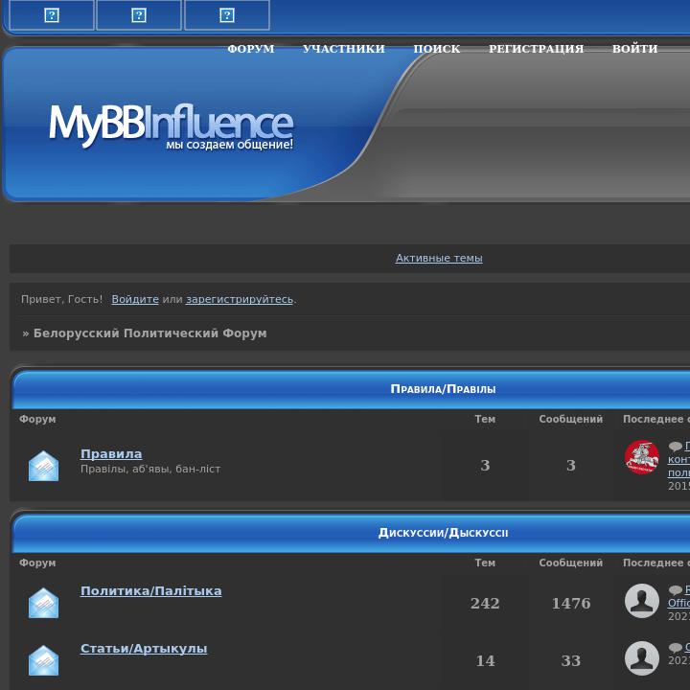Follow the Войдите link in the greeting
Image resolution: width=690 pixels, height=690 pixels.
click(135, 299)
